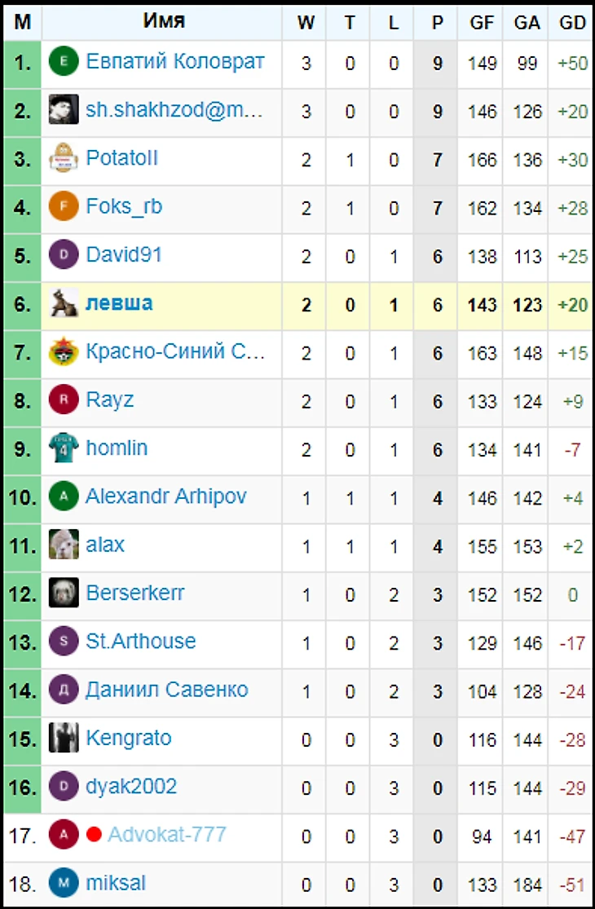This screenshot has width=595, height=909.
Task: Open miksal's profile link
Action: click(x=116, y=883)
